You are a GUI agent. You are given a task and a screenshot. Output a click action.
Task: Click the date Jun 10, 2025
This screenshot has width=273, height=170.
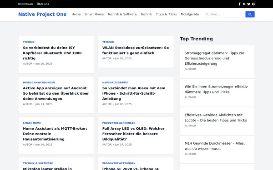coord(44,63)
